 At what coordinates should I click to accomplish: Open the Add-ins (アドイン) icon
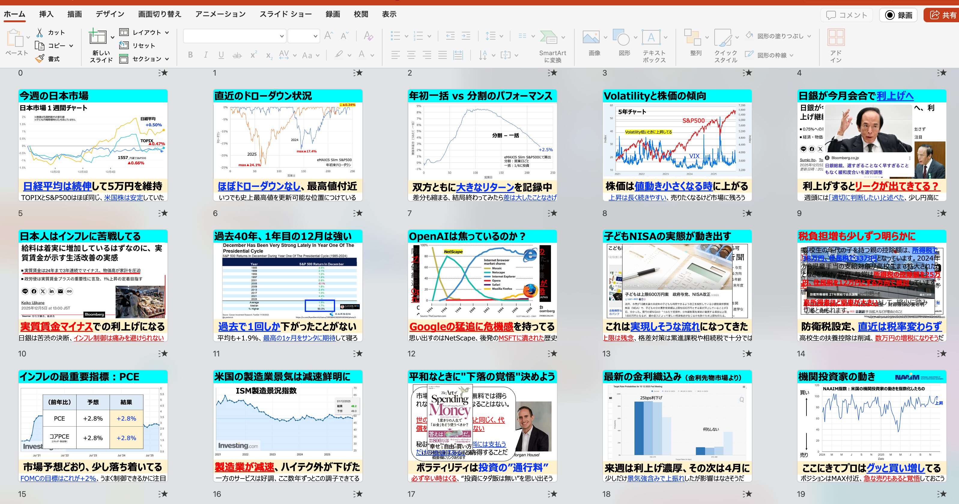click(836, 38)
